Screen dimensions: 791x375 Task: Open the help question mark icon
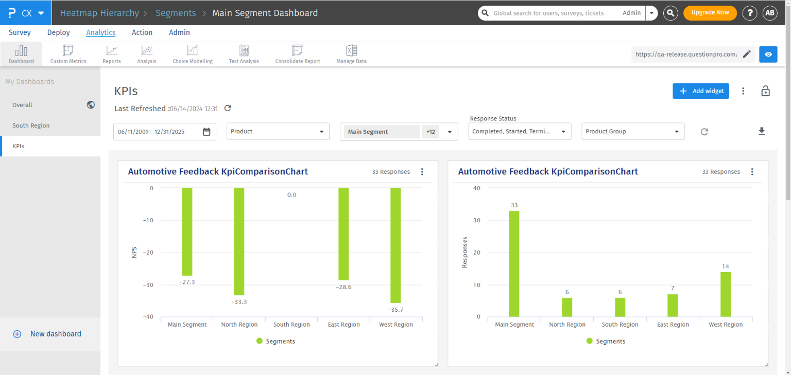[x=750, y=13]
